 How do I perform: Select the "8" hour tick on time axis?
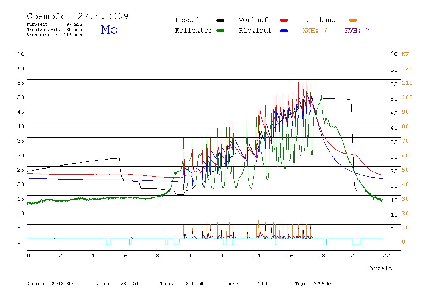tap(158, 256)
